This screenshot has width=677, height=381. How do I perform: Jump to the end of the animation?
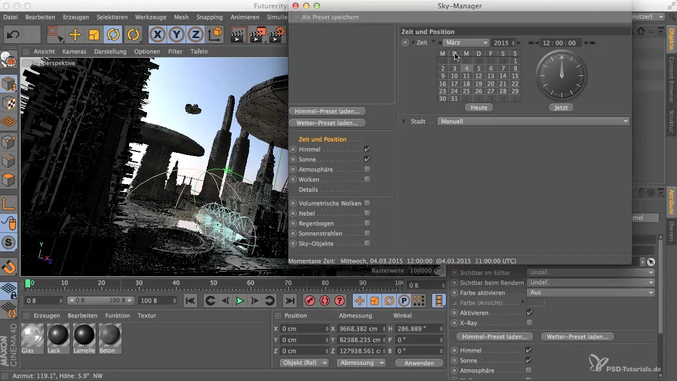(x=290, y=301)
